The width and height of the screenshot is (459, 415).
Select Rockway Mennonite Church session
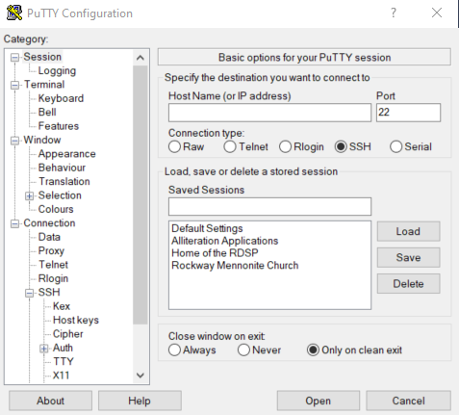pyautogui.click(x=235, y=266)
